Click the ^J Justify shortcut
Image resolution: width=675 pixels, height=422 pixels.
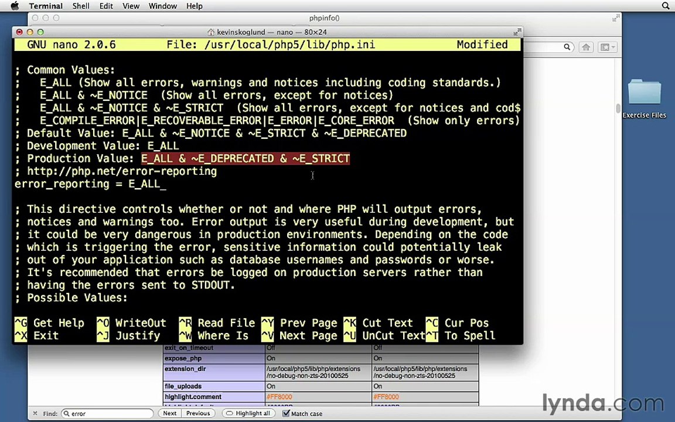coord(129,335)
